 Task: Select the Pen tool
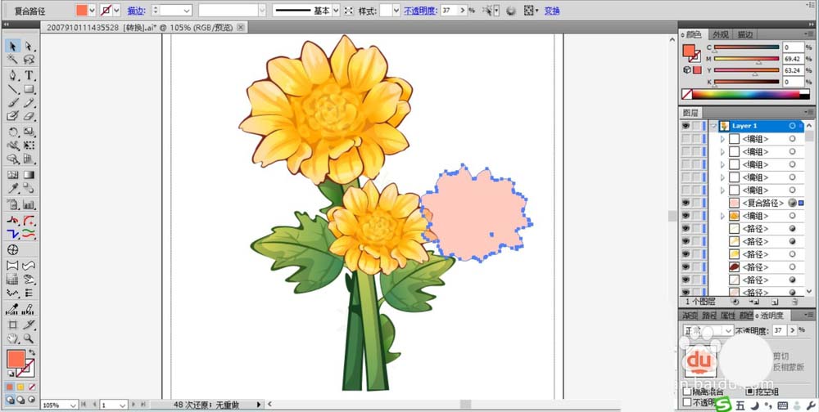pos(13,75)
